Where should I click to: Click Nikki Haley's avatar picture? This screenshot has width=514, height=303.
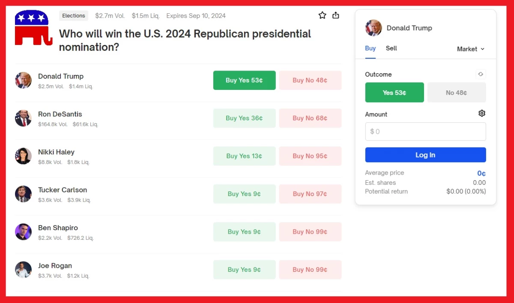coord(23,156)
